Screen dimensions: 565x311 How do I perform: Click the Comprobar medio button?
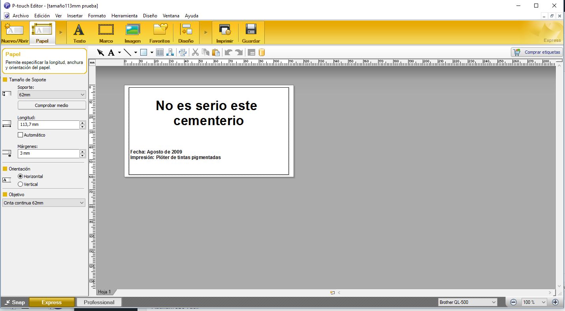51,105
